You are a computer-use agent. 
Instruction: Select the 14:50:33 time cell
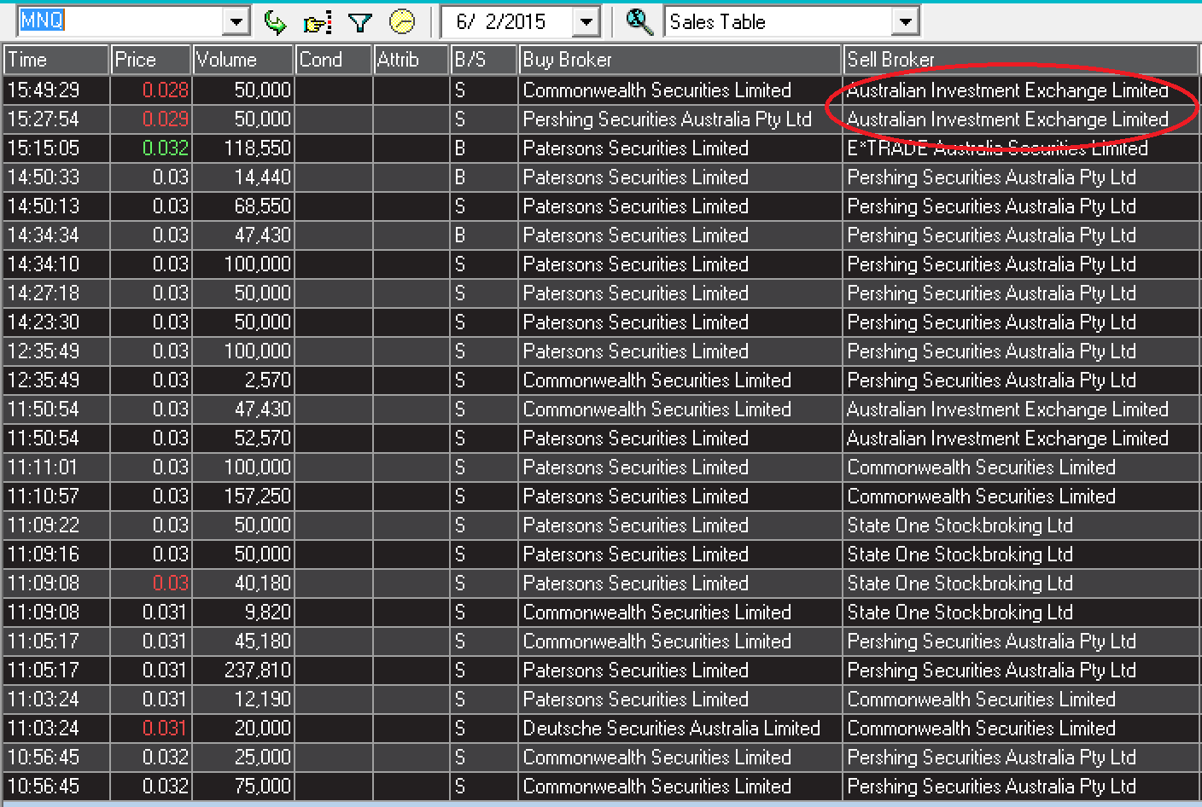tap(56, 177)
